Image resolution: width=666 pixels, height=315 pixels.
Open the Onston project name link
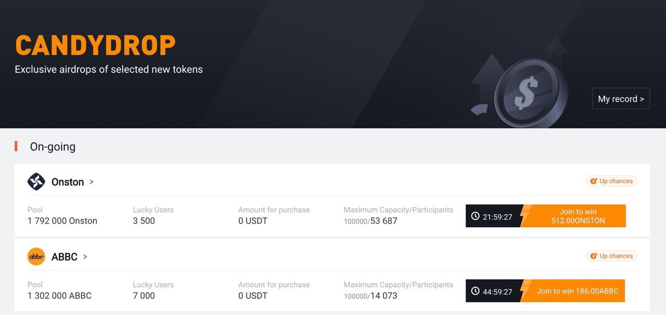(x=68, y=182)
